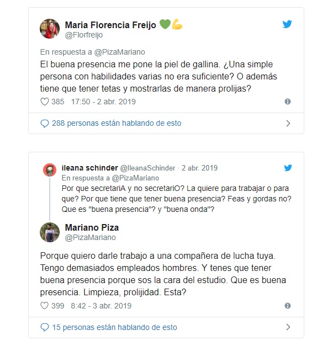Expand the 15 personas conversation chevron
The image size is (333, 346).
point(288,327)
